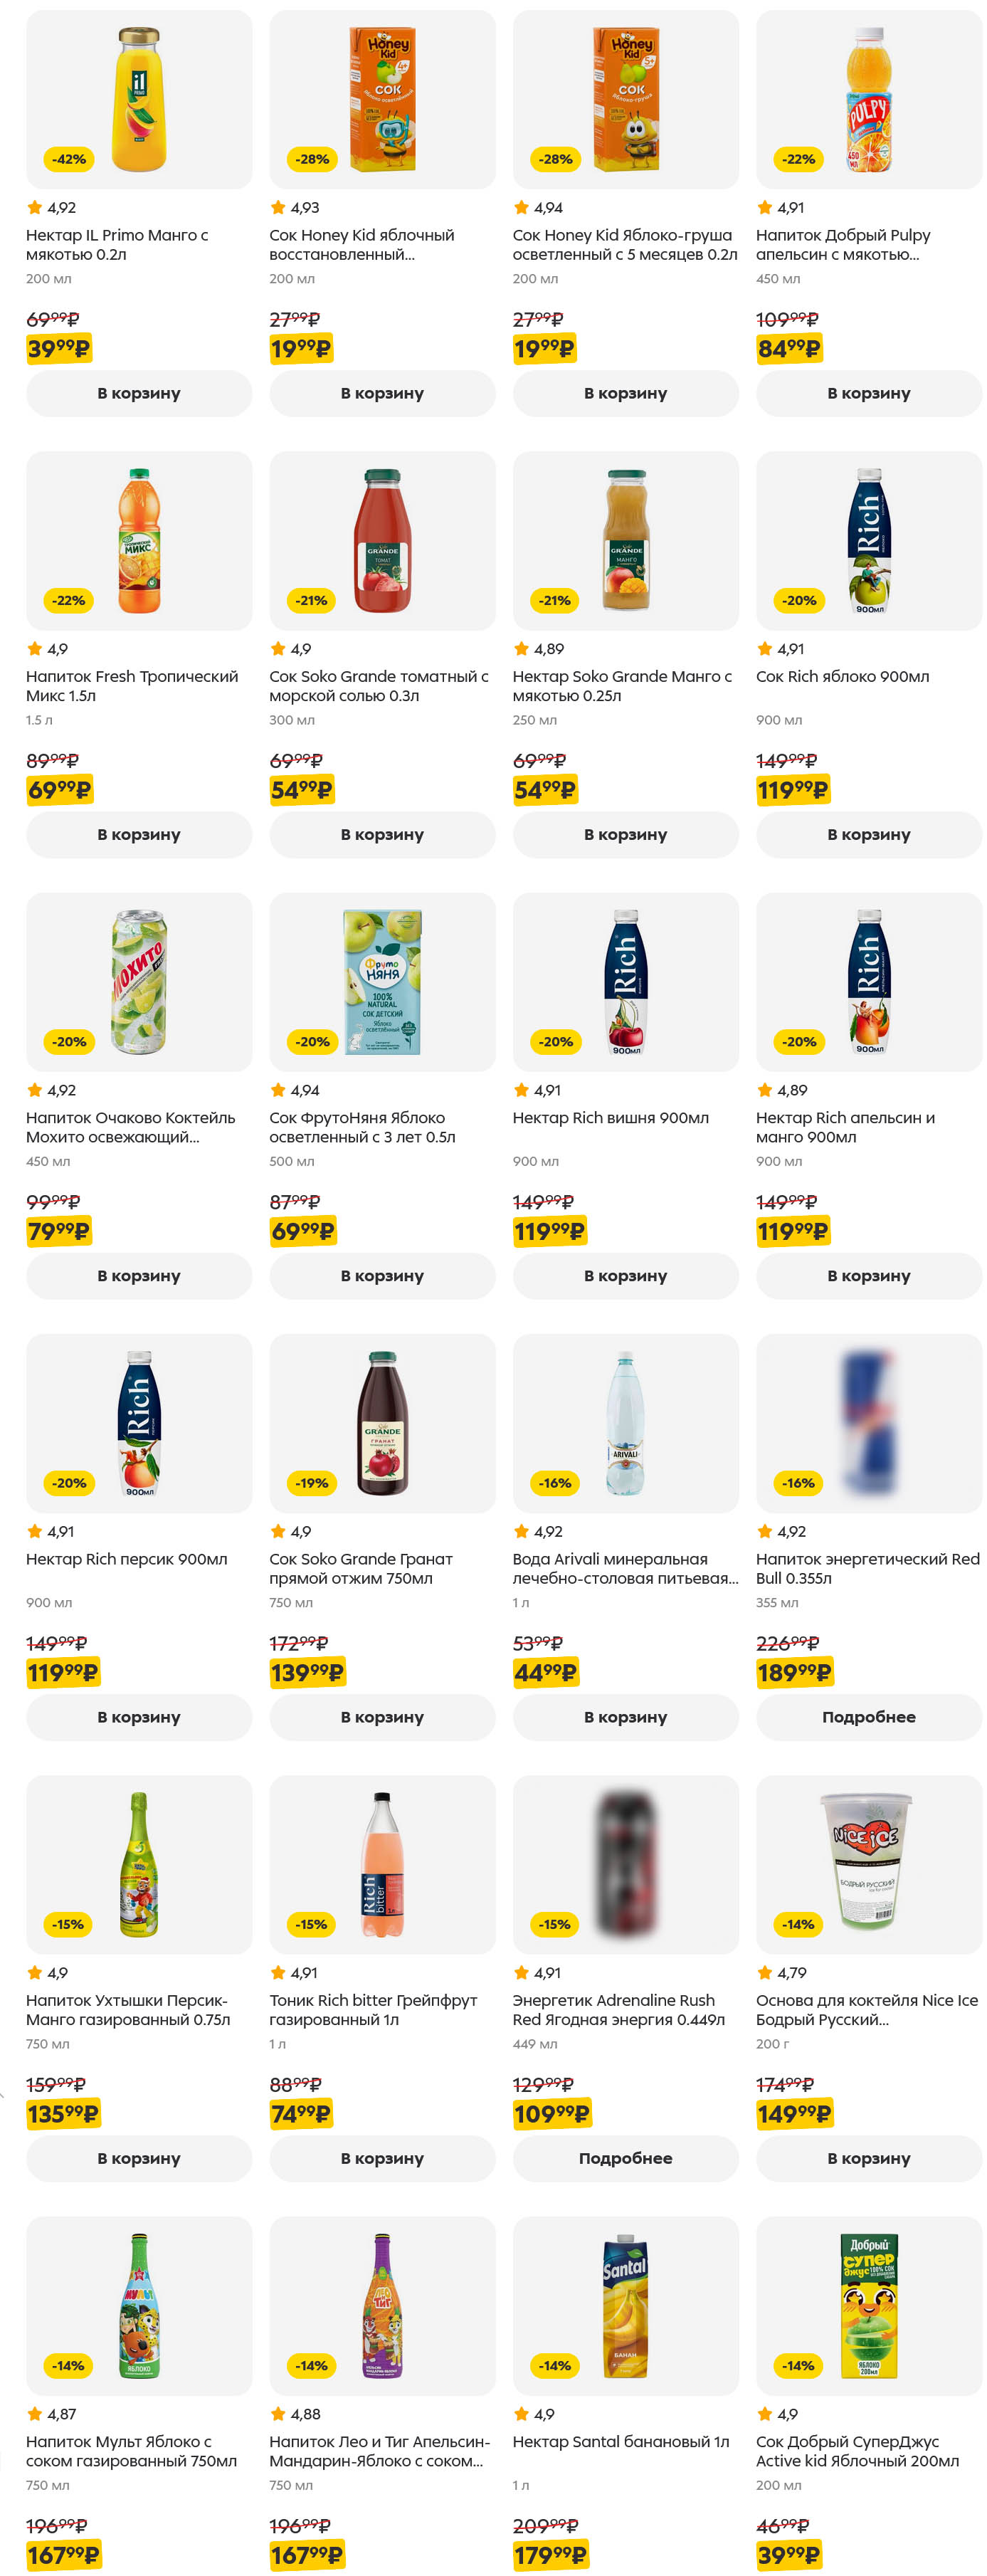Screen dimensions: 987x2576
Task: Click the star icon beside the Сок Rich яблоко rating
Action: tap(764, 649)
